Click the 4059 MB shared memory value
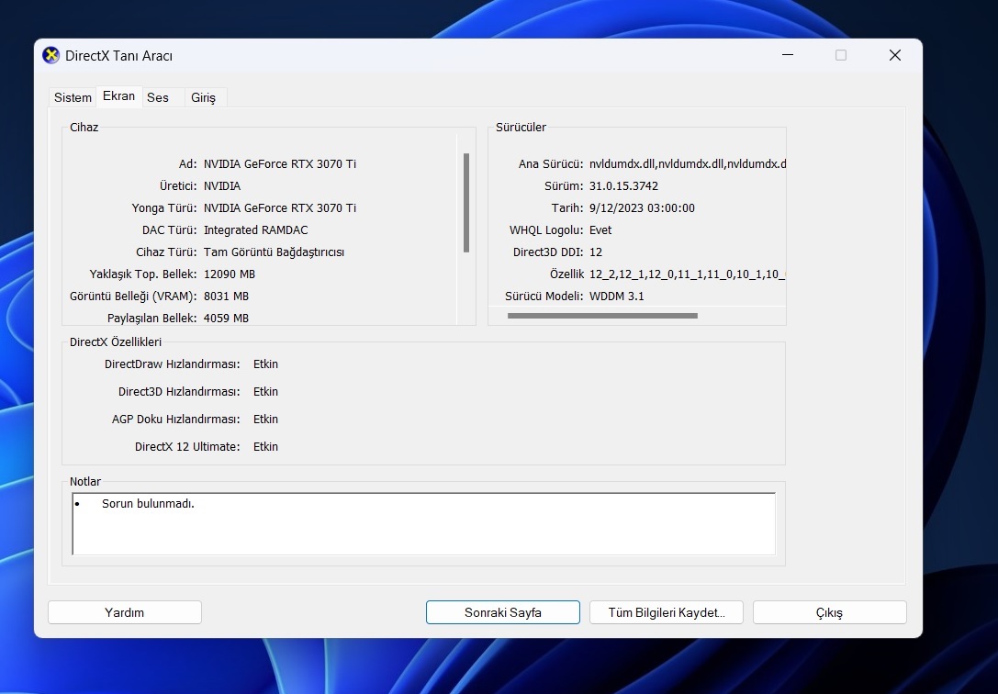Image resolution: width=998 pixels, height=694 pixels. [226, 318]
